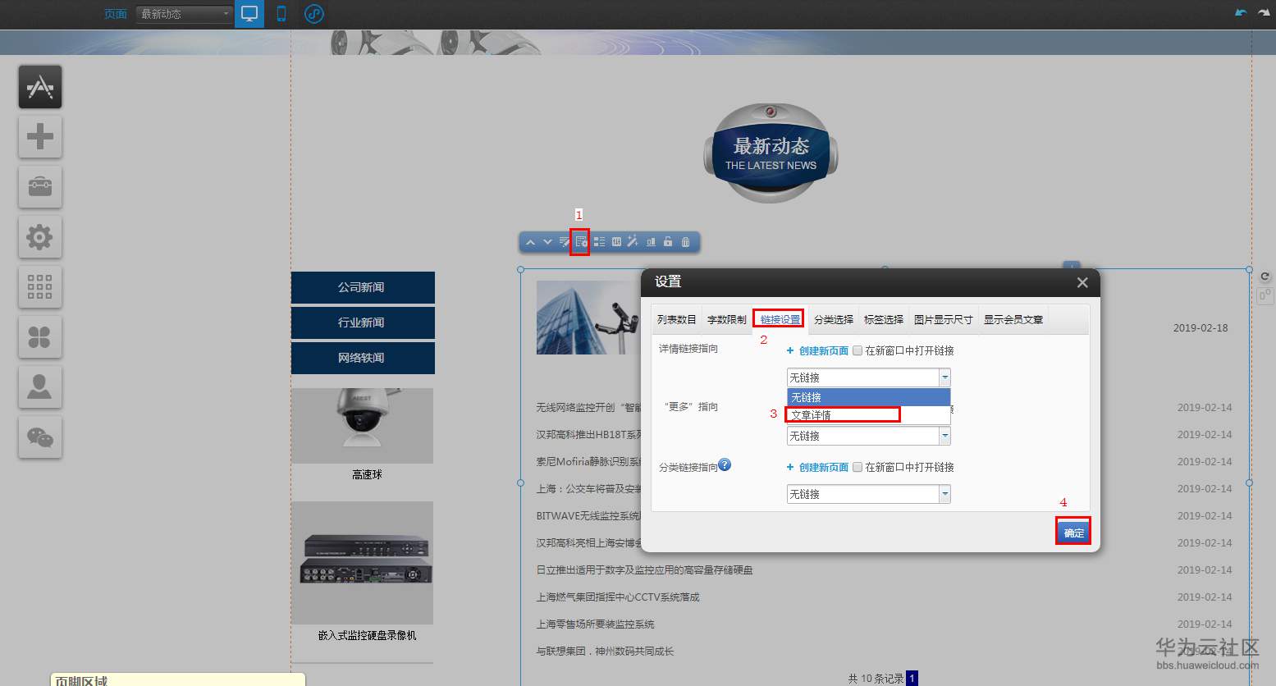Select the mobile preview icon in top bar
Screen dimensions: 1276x686
click(x=281, y=13)
